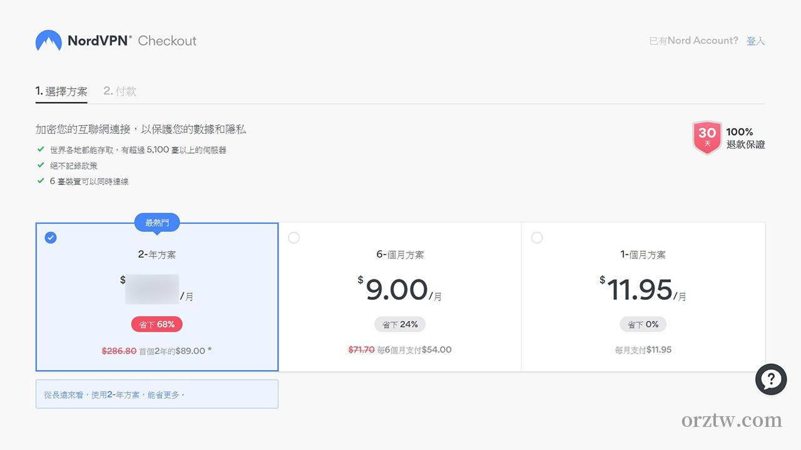The width and height of the screenshot is (801, 450).
Task: Click the 省下 24% discount badge
Action: pyautogui.click(x=400, y=324)
